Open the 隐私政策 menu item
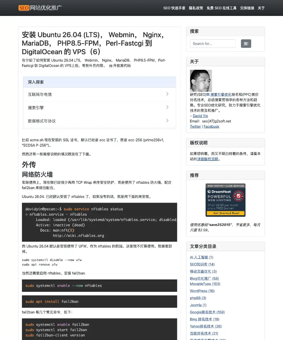Viewport: 283px width, 340px height. coord(196,8)
